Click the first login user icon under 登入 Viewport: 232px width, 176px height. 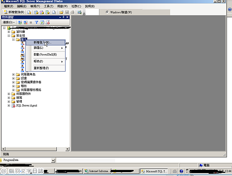[x=22, y=43]
